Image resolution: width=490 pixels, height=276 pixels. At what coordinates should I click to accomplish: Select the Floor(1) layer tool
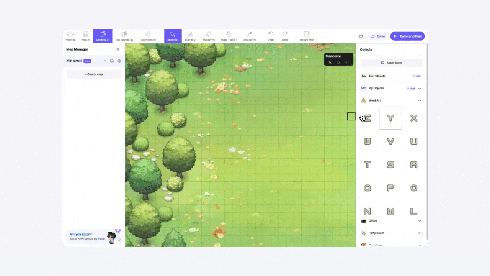click(70, 36)
